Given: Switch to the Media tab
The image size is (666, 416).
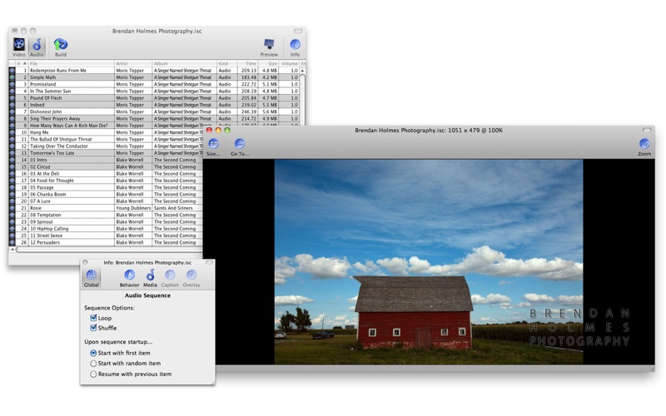Looking at the screenshot, I should coord(150,278).
